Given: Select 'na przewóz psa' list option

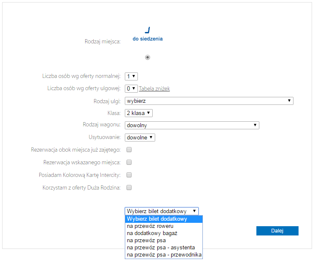Looking at the screenshot, I should (164, 241).
